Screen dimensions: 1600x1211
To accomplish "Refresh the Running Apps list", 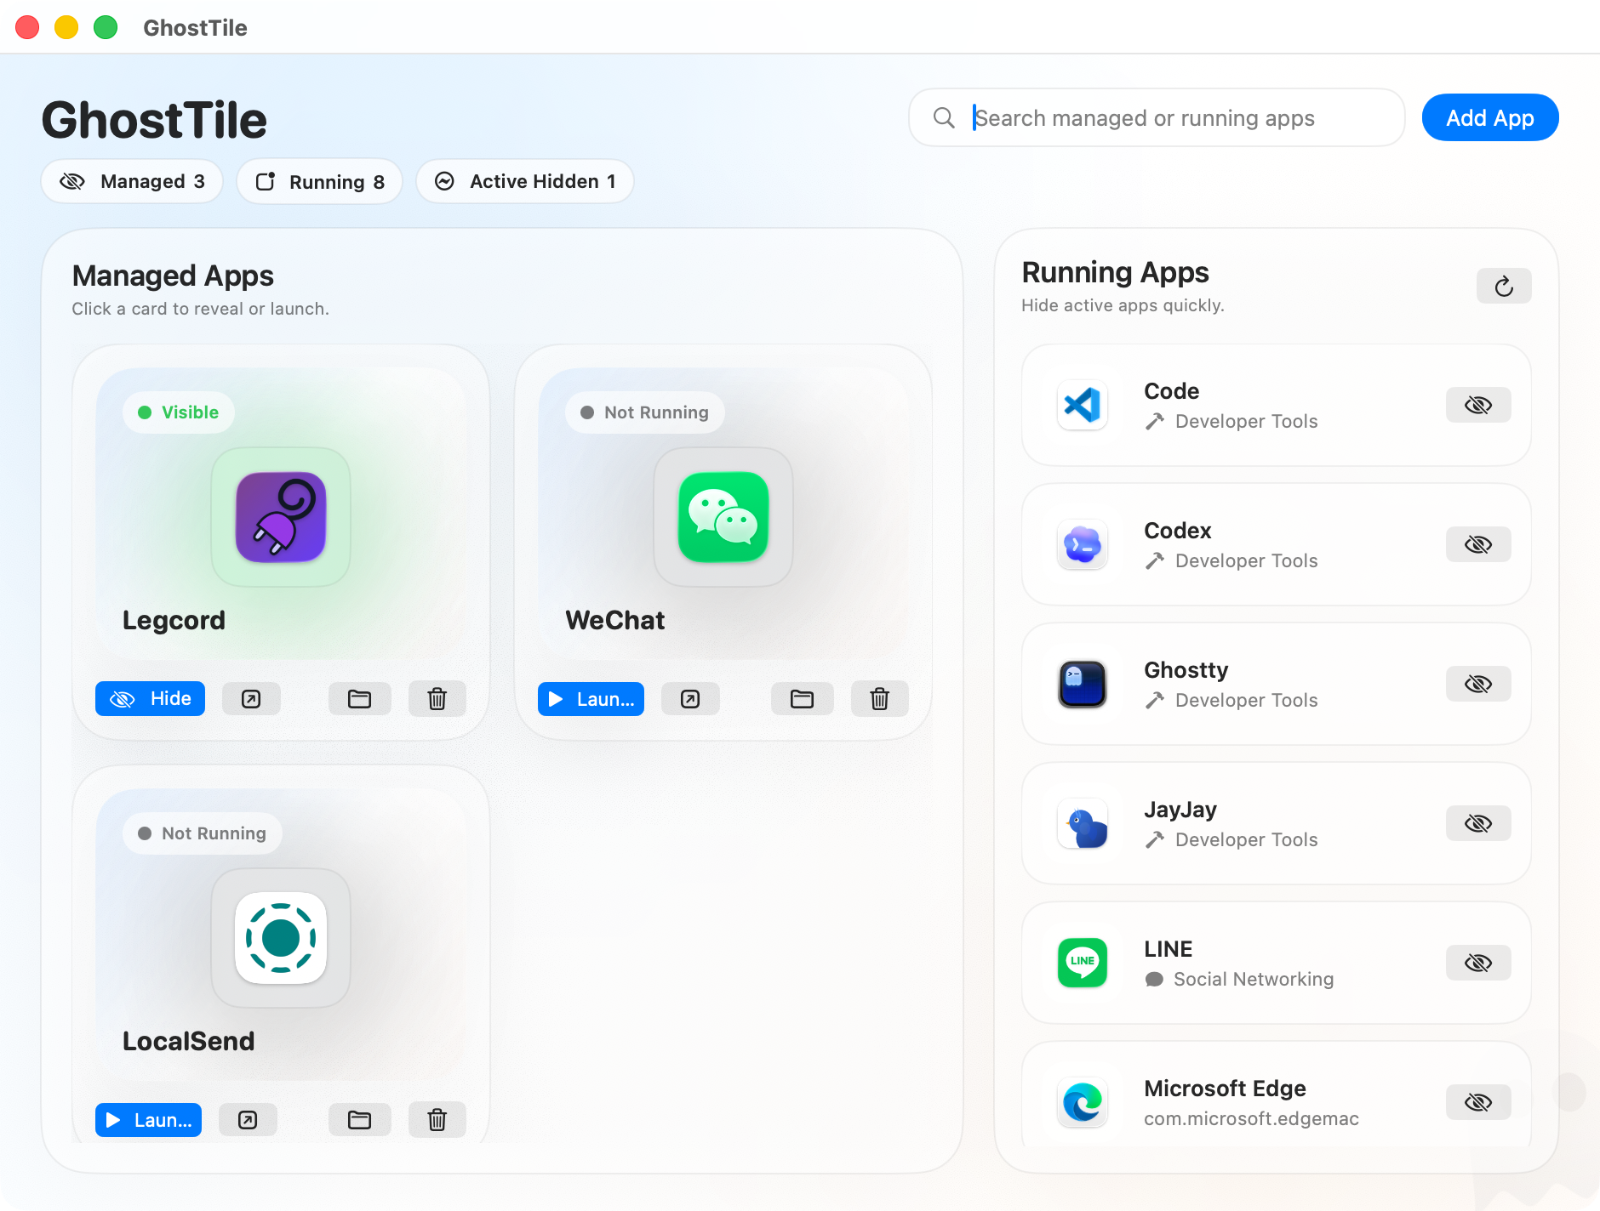I will [x=1503, y=286].
